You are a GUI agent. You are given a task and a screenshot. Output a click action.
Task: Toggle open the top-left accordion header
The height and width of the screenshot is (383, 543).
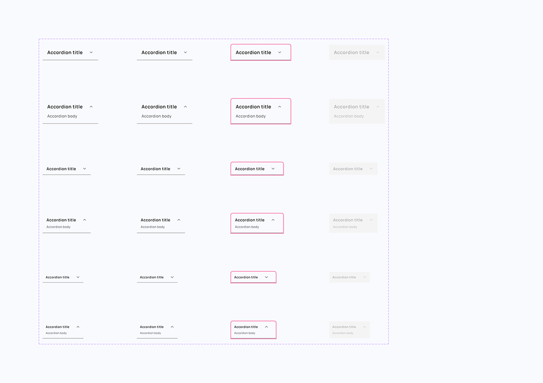(65, 52)
